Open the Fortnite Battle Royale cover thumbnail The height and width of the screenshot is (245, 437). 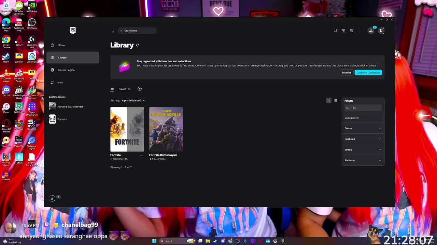[166, 129]
